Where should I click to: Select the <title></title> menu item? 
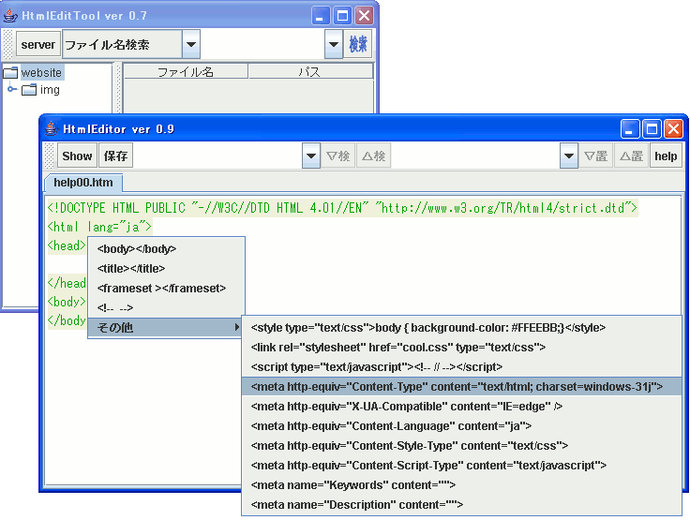coord(131,269)
